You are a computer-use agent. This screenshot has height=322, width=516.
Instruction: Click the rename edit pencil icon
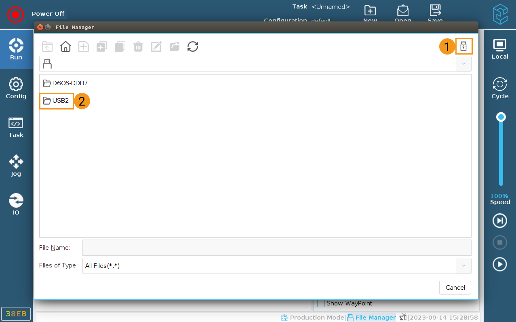[x=156, y=46]
